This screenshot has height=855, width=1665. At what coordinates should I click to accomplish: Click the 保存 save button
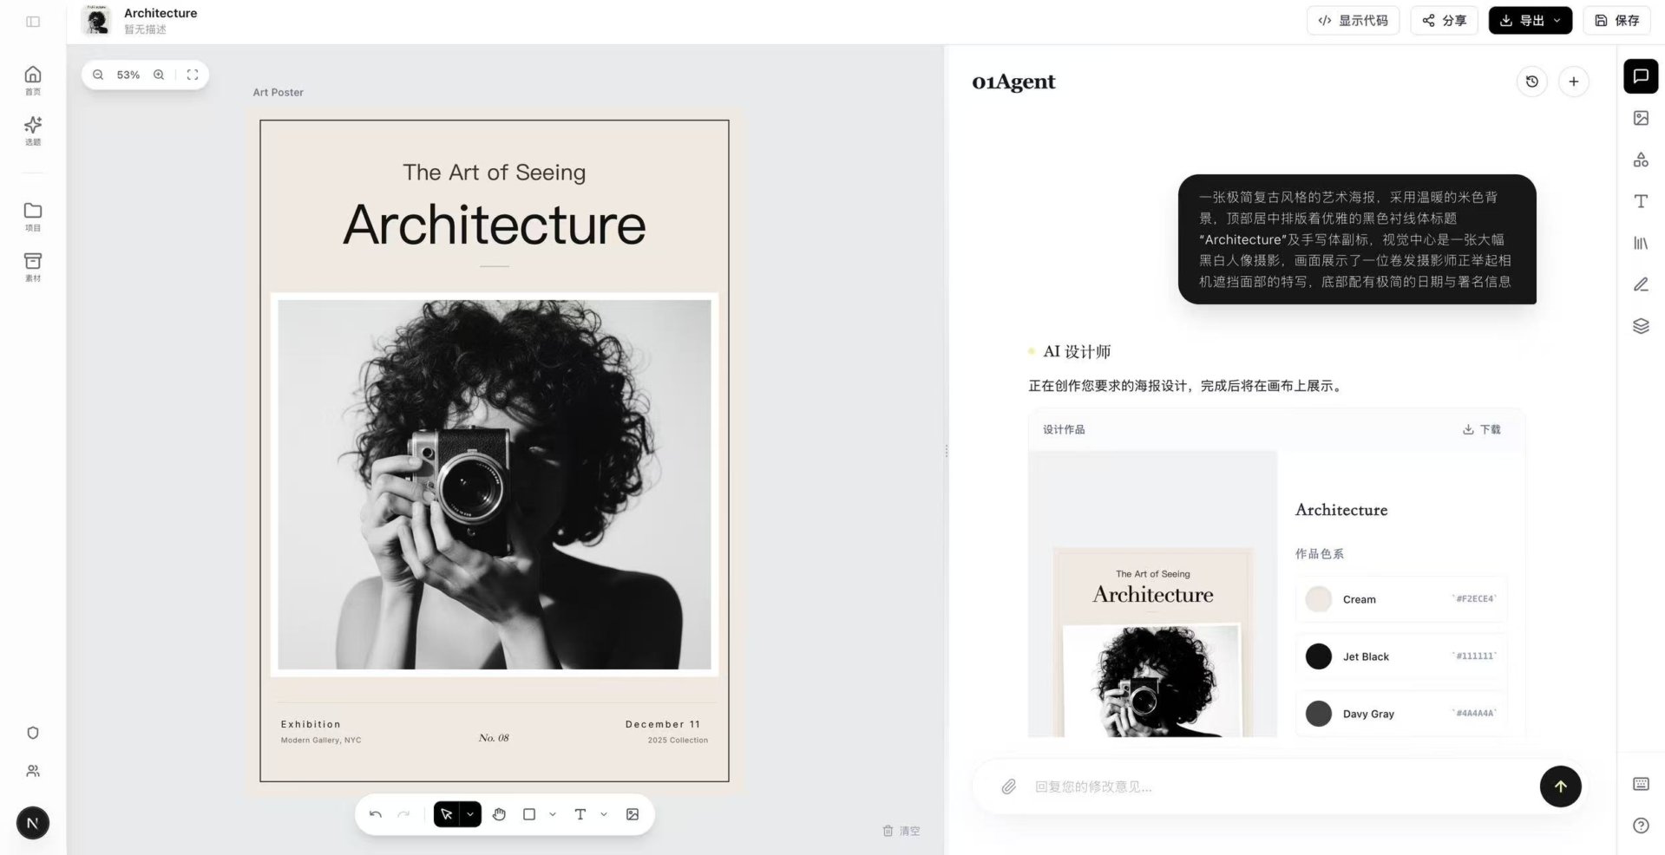tap(1616, 21)
